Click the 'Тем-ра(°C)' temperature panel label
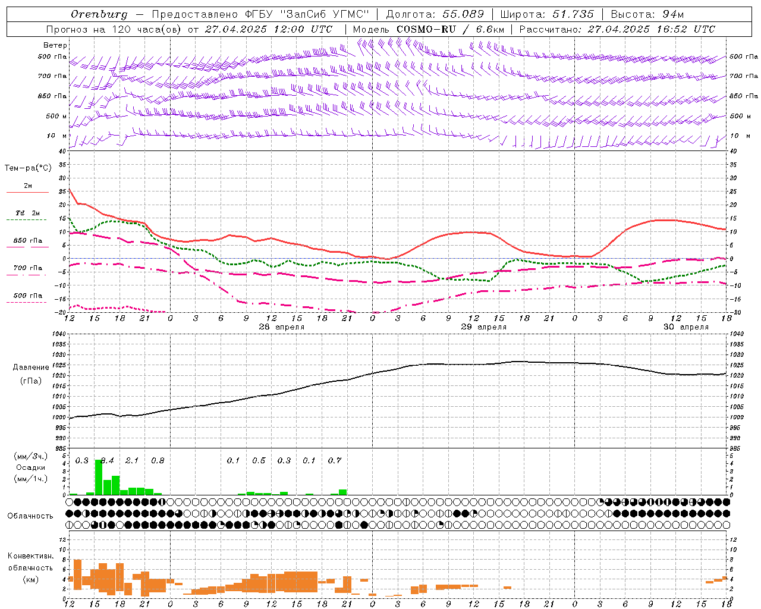Viewport: 761px width, 609px height. coord(28,168)
